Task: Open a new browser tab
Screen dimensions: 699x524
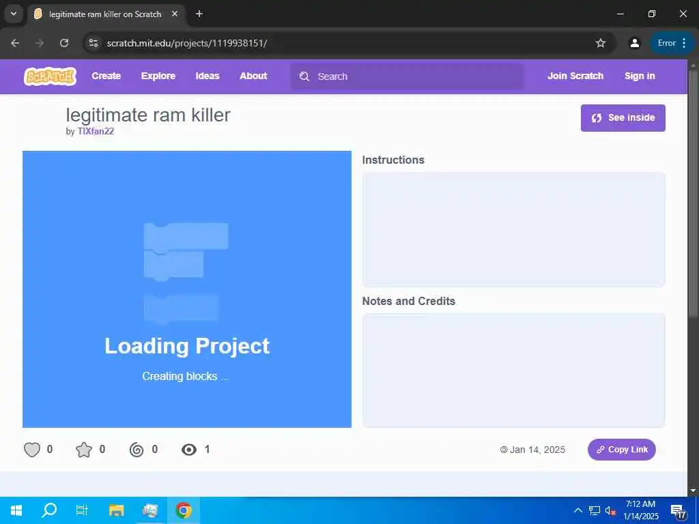Action: point(199,14)
